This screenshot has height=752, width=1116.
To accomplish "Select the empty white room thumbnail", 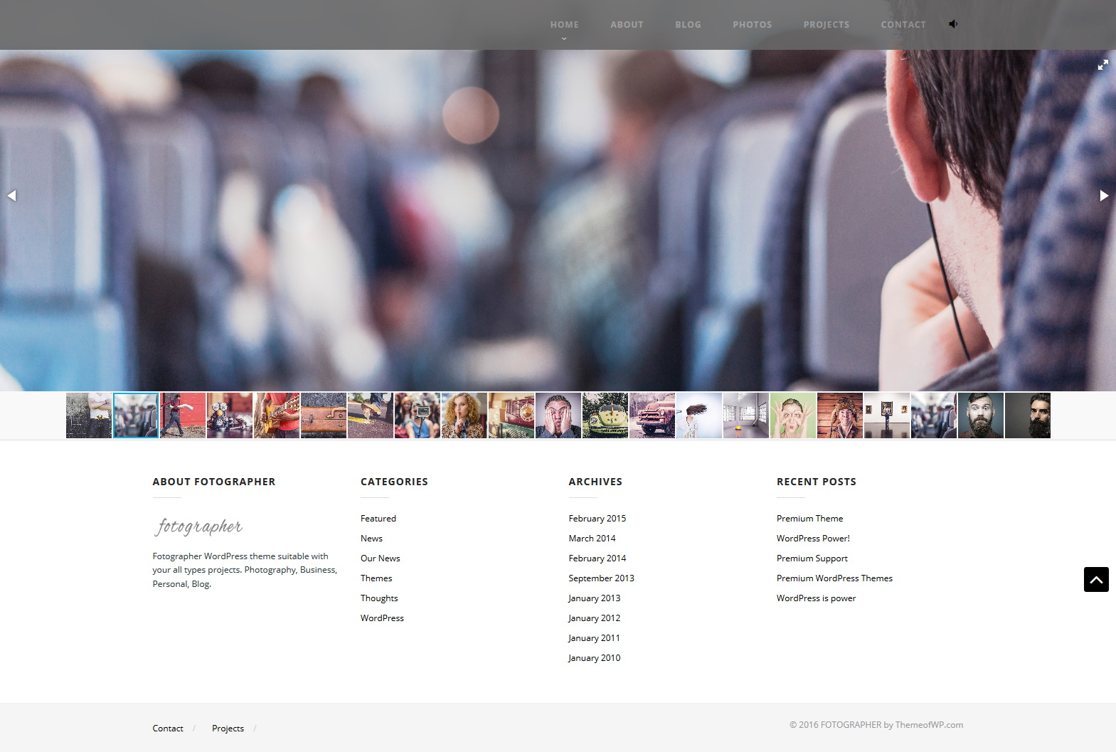I will [746, 415].
